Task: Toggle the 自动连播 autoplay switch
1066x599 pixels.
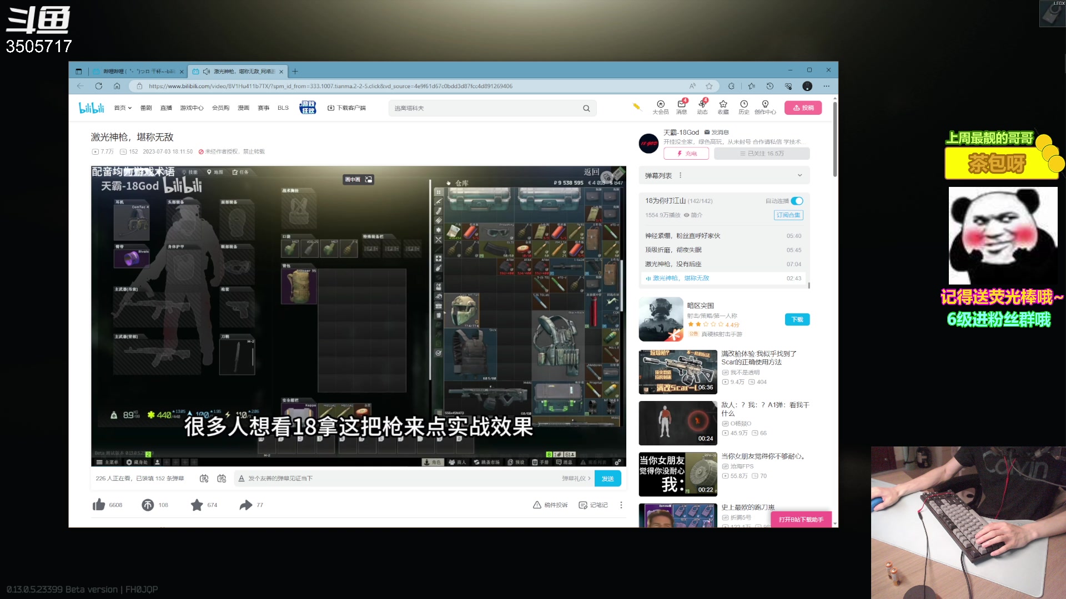Action: 797,201
